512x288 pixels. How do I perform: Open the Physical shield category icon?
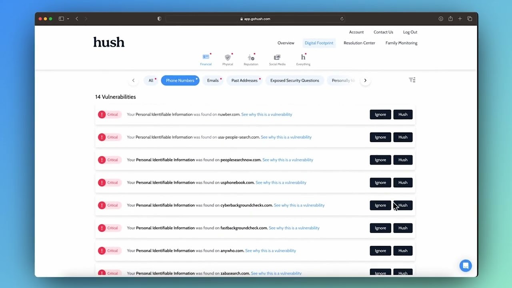pyautogui.click(x=228, y=60)
